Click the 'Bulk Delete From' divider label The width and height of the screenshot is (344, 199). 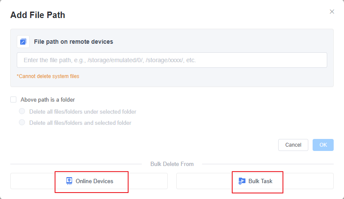pos(172,164)
